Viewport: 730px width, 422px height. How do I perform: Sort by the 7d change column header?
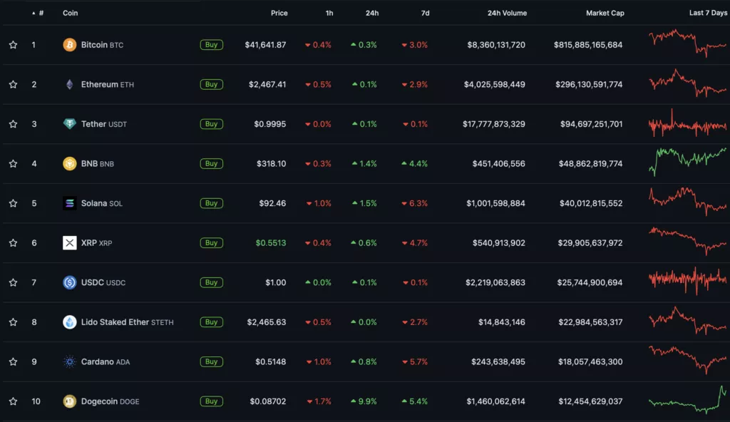pyautogui.click(x=425, y=13)
